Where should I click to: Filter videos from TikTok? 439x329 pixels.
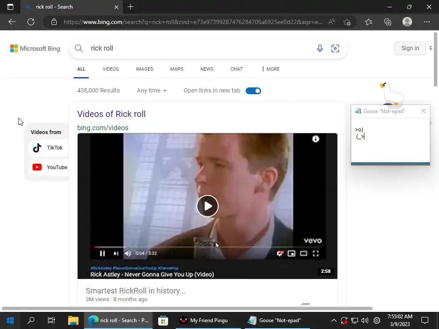click(49, 148)
